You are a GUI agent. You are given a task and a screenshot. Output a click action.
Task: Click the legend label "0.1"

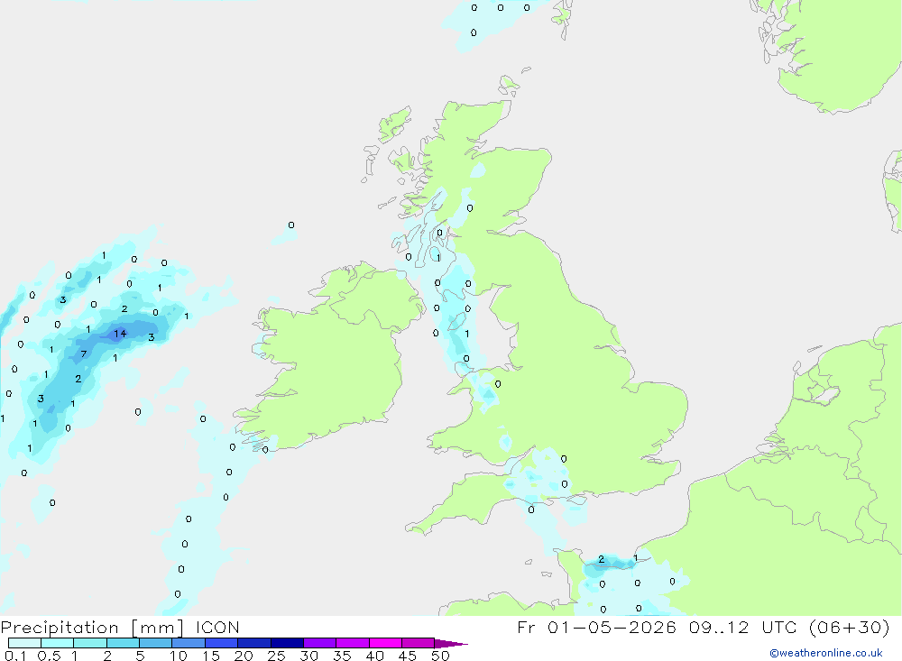pyautogui.click(x=15, y=656)
